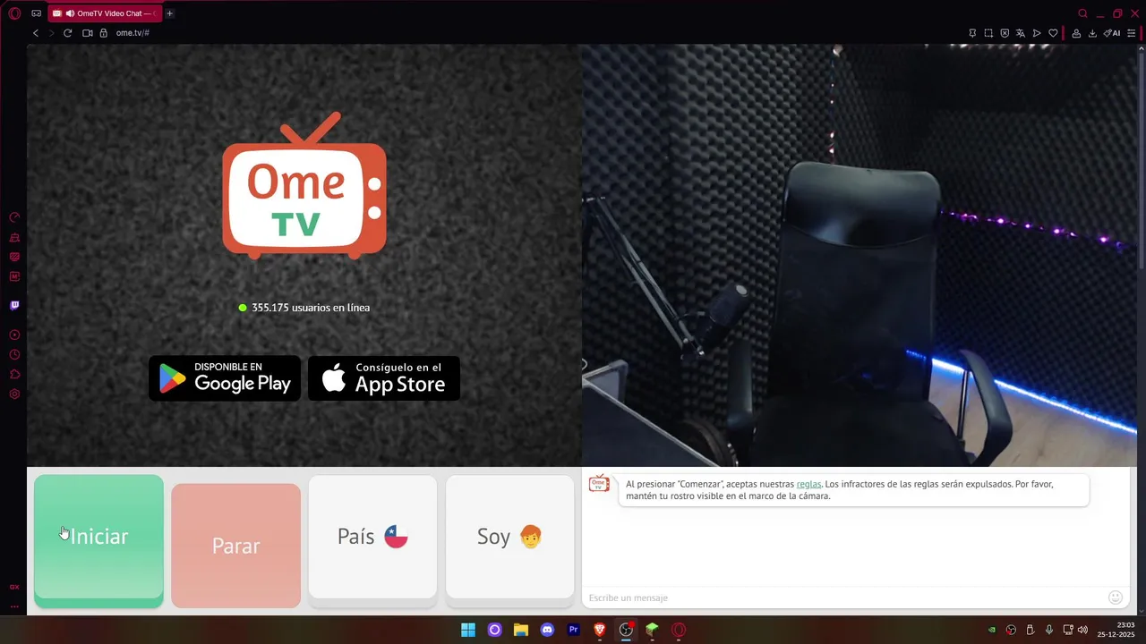Mute audio via the tab speaker icon

[70, 13]
